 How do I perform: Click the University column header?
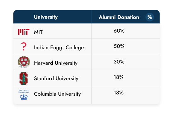(x=46, y=17)
